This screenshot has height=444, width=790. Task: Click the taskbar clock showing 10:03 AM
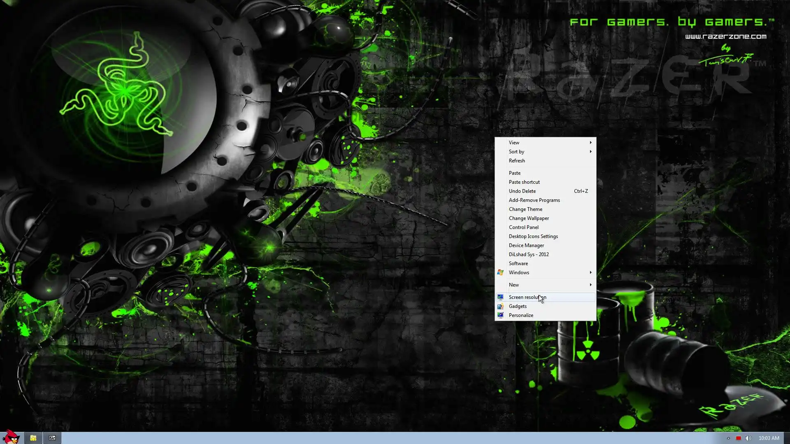pyautogui.click(x=769, y=438)
